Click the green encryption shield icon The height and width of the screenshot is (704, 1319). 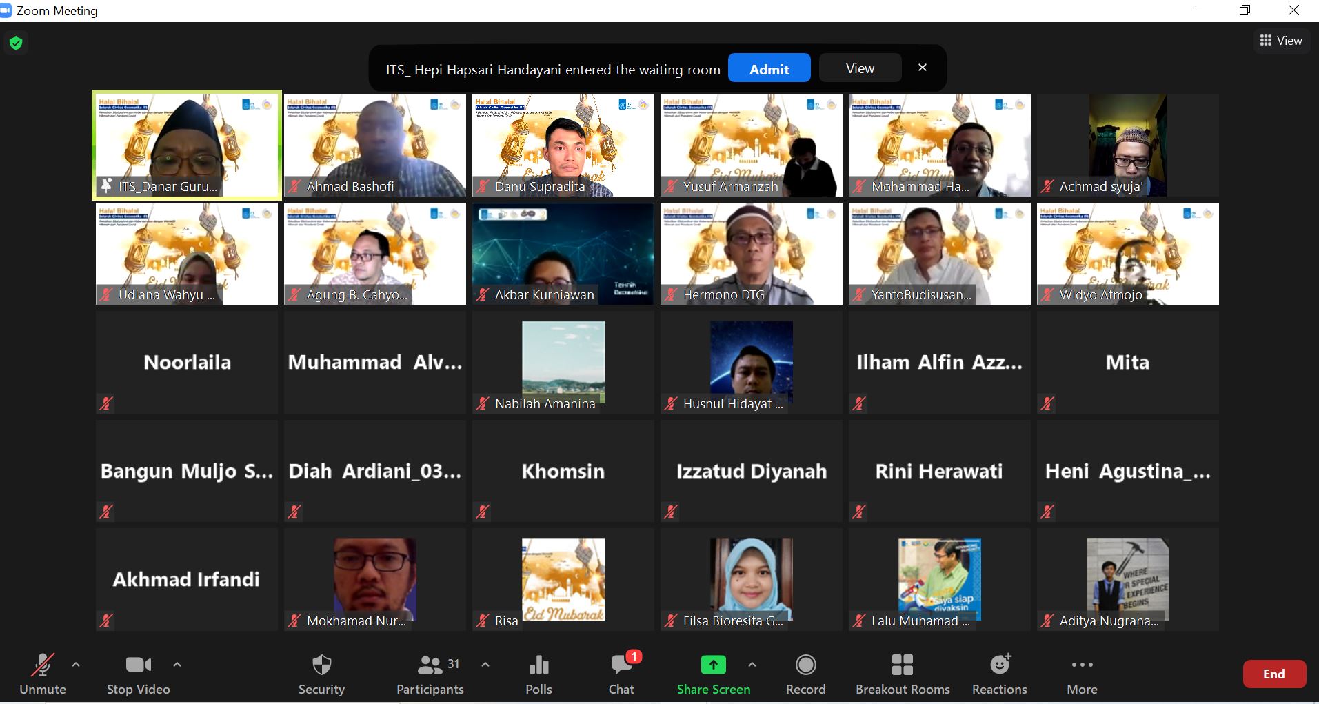point(16,43)
